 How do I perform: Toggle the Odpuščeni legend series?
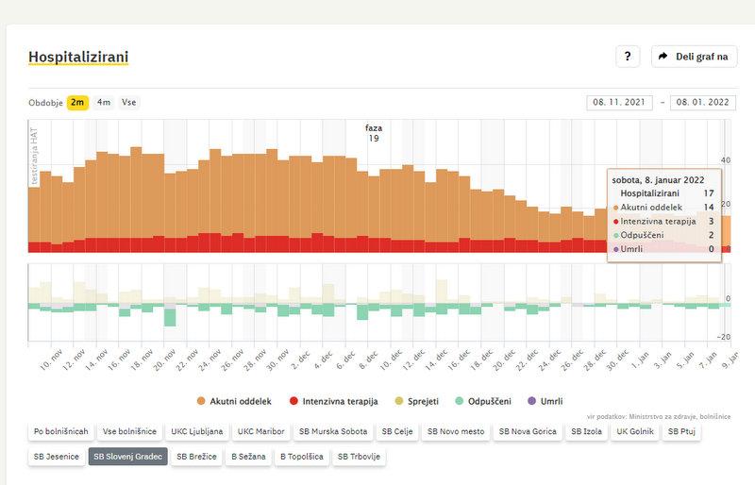[487, 401]
